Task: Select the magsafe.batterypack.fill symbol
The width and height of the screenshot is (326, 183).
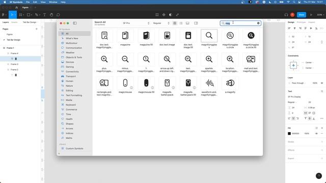Action: 188,83
